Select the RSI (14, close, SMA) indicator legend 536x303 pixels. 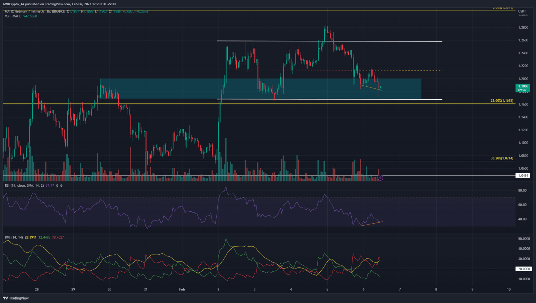coord(24,186)
